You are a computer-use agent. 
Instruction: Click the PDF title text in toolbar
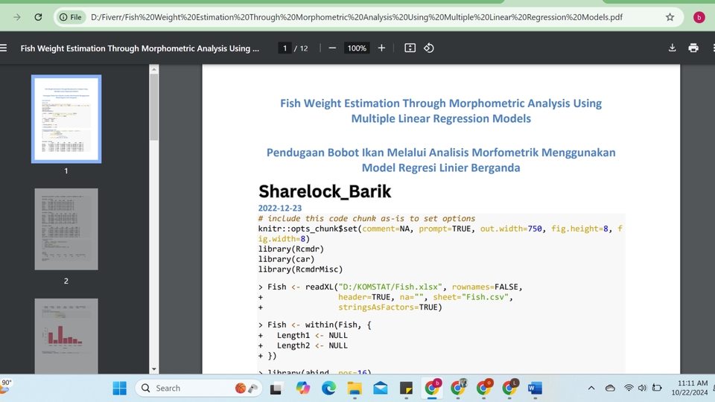pos(139,48)
